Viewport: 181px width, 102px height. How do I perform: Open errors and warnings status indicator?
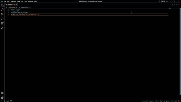click(7, 101)
